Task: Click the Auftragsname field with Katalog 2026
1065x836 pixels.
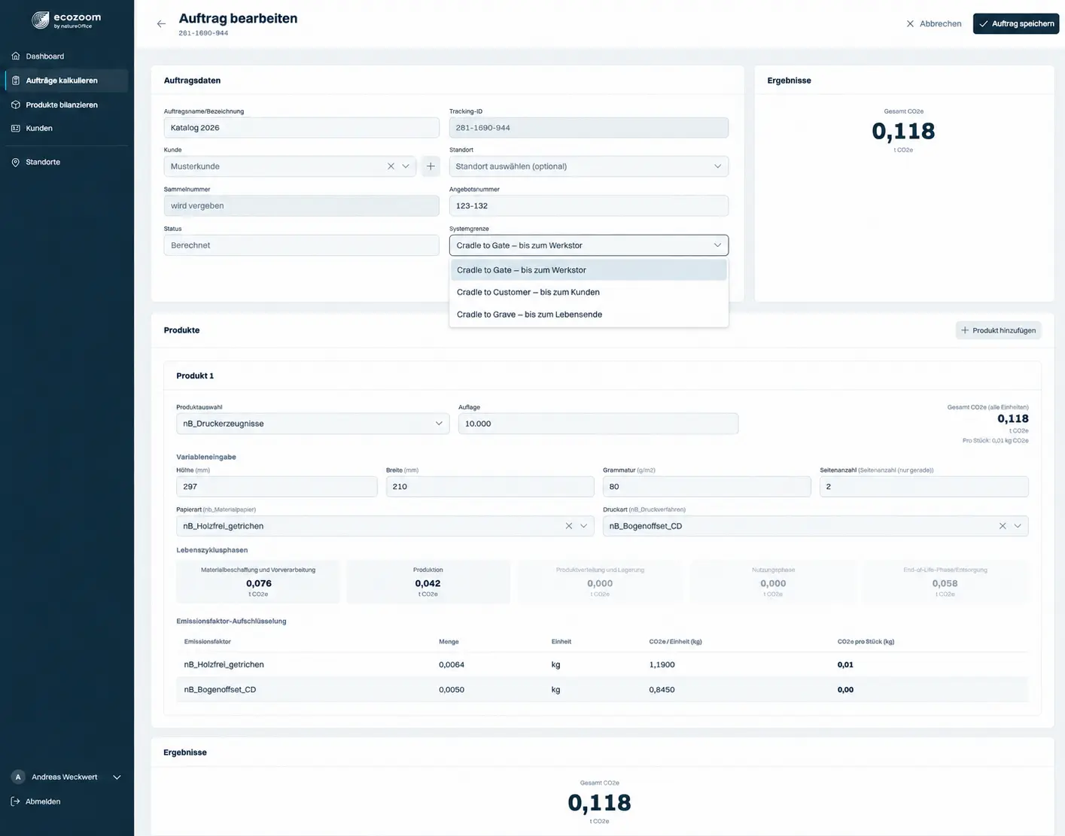Action: click(301, 128)
